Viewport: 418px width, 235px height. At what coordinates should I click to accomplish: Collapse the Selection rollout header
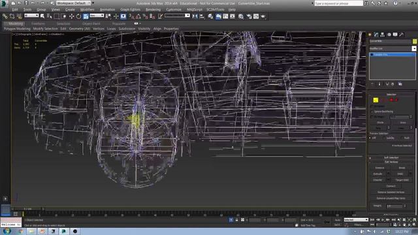391,94
